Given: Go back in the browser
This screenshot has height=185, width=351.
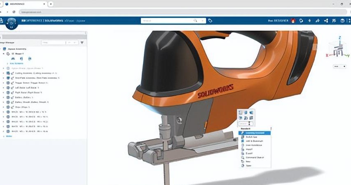Looking at the screenshot, I should point(1,12).
